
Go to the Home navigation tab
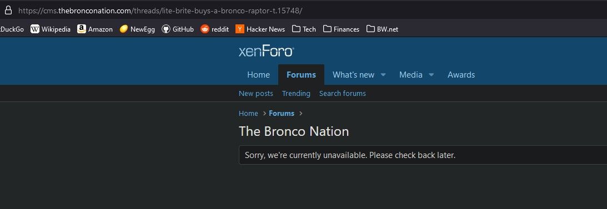coord(259,75)
